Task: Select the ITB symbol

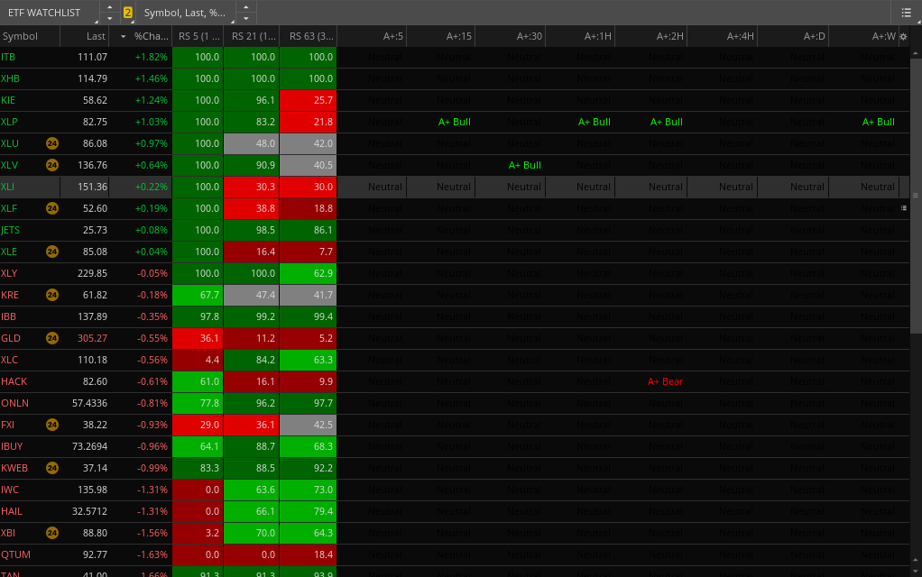Action: coord(8,57)
